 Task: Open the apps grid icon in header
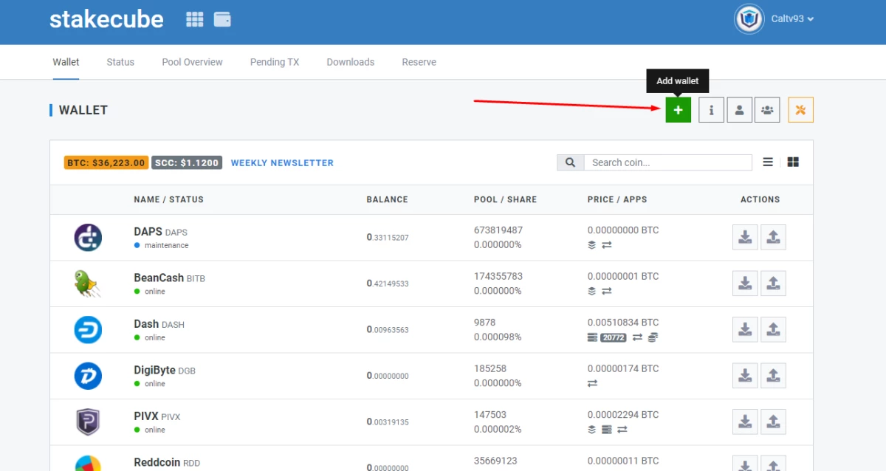[x=195, y=20]
